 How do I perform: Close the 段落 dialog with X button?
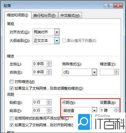pos(118,6)
